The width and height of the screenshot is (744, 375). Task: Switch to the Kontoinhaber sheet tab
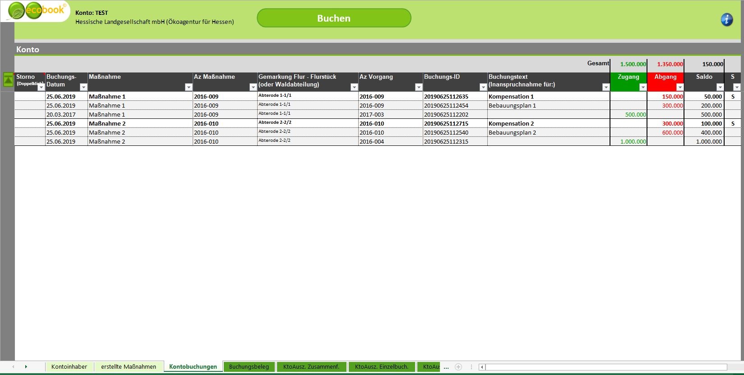(x=69, y=367)
